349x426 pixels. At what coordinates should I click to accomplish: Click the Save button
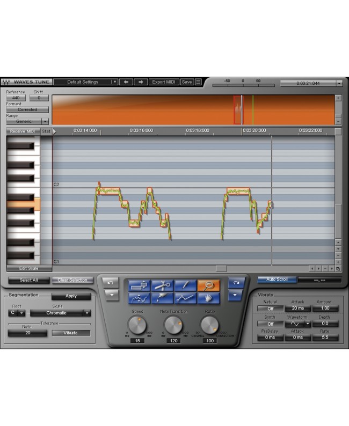click(187, 82)
